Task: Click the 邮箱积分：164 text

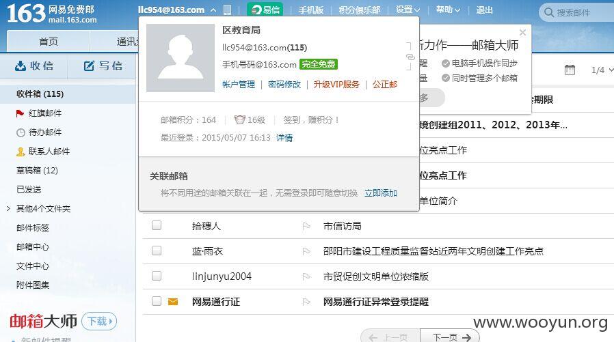Action: (188, 119)
